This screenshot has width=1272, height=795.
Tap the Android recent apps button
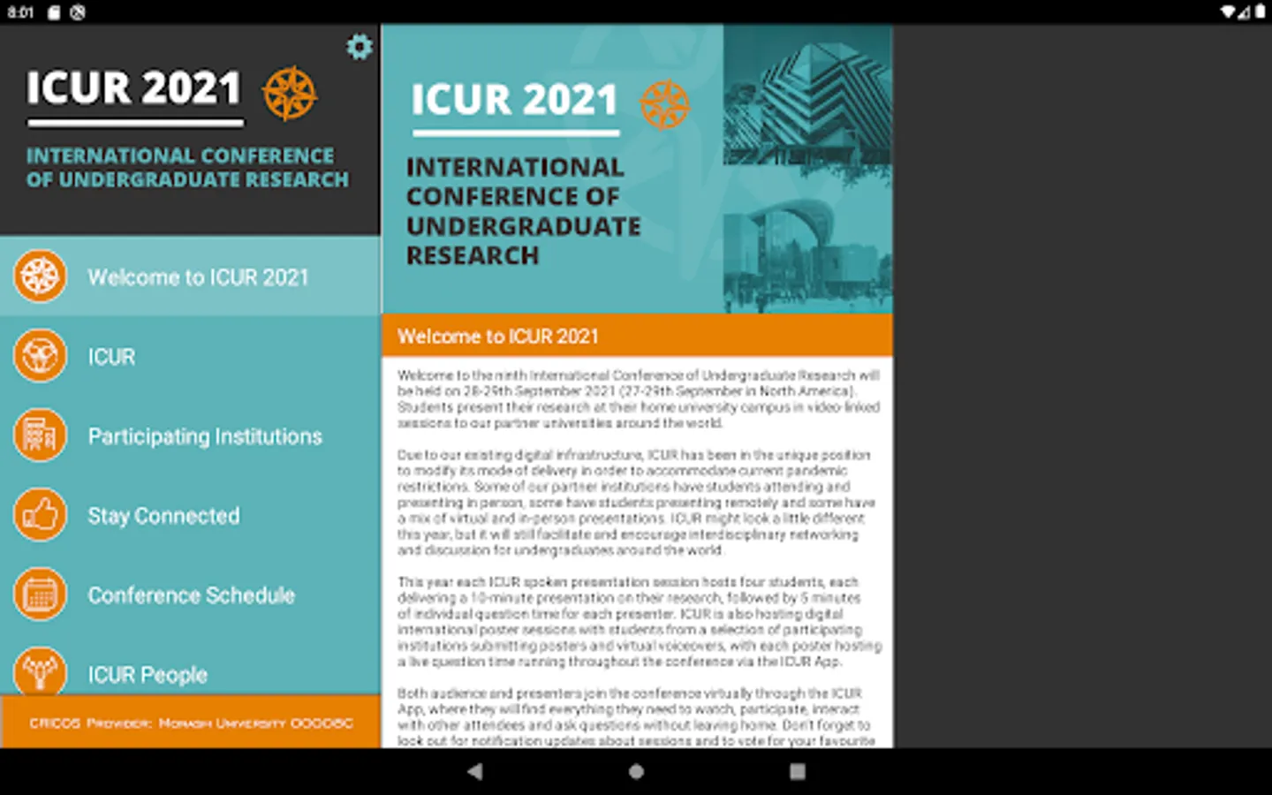[x=797, y=771]
